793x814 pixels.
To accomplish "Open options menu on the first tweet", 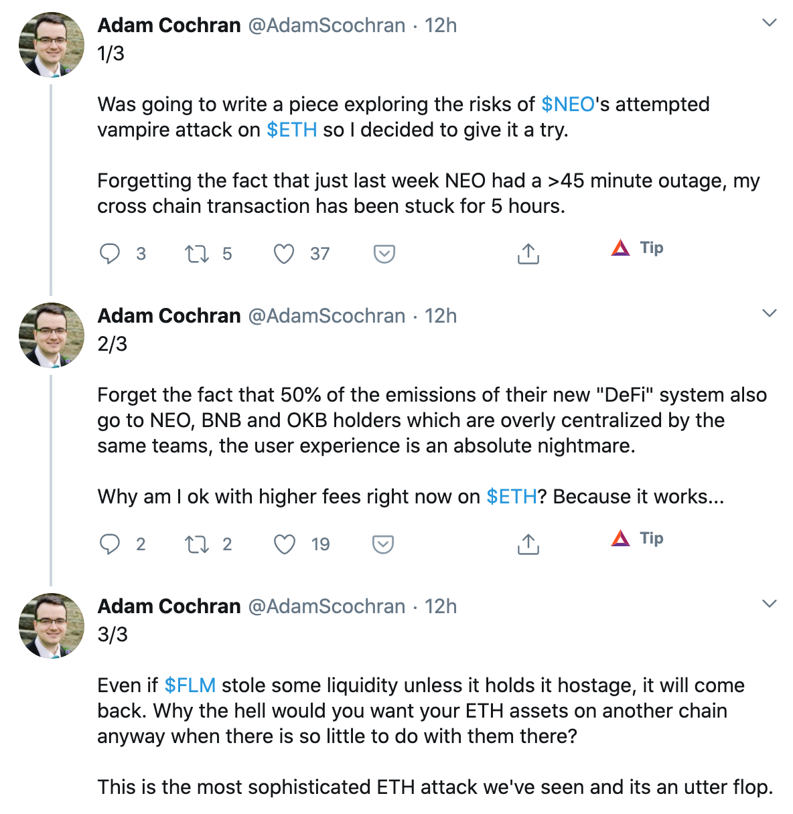I will pos(768,22).
